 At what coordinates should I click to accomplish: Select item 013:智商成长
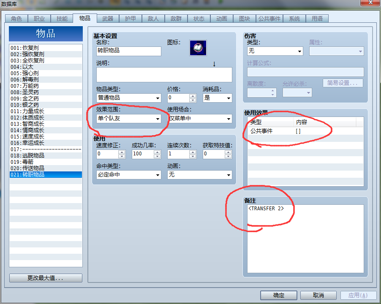(x=46, y=124)
